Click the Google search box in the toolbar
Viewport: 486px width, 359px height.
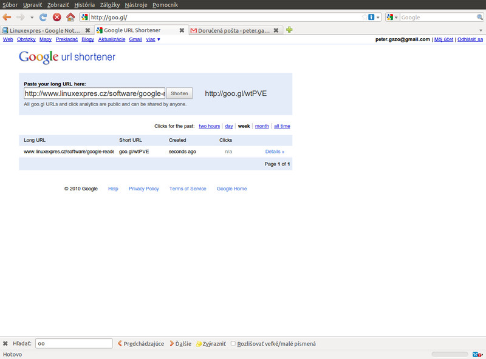438,18
